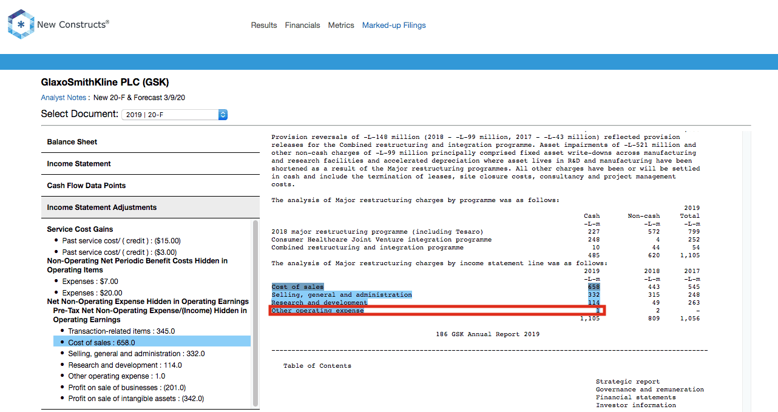The image size is (778, 412).
Task: Open the Select Document dropdown
Action: (174, 115)
